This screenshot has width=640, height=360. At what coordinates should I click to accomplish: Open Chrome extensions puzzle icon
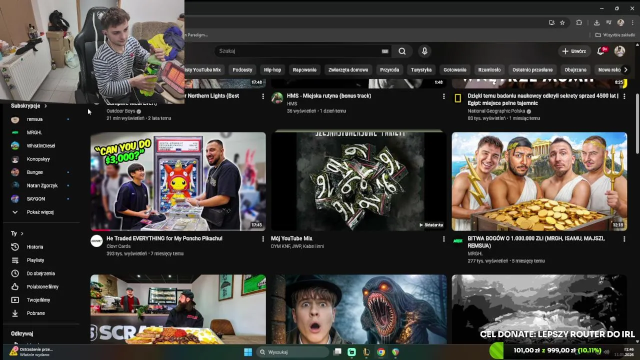pos(579,22)
